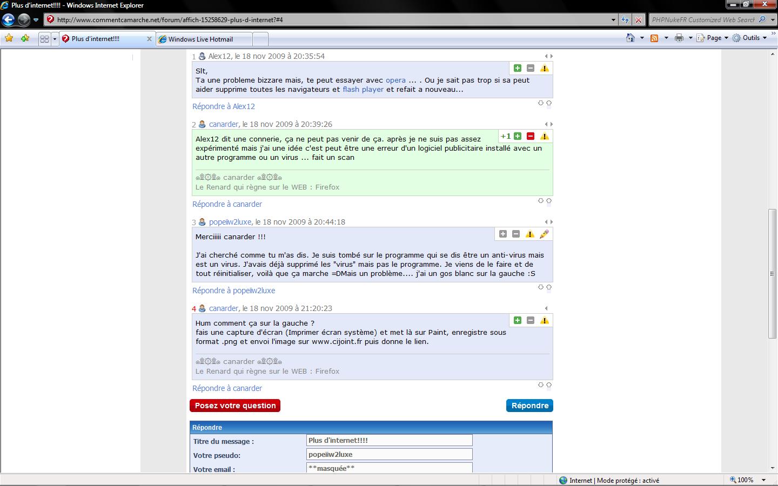Select the Plus d'internet!!!! tab
This screenshot has width=778, height=486.
96,39
